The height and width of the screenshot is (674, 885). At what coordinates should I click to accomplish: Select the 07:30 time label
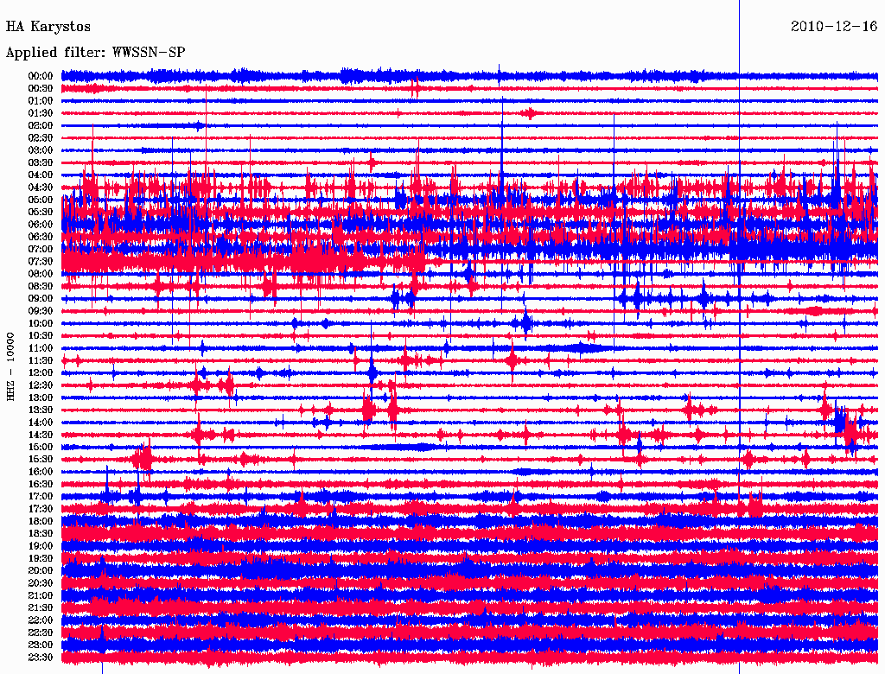tap(40, 262)
